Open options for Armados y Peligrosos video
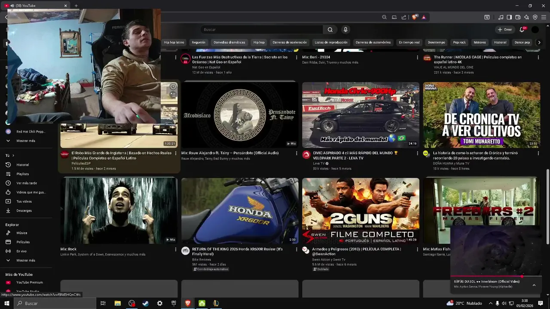This screenshot has width=550, height=309. [417, 249]
